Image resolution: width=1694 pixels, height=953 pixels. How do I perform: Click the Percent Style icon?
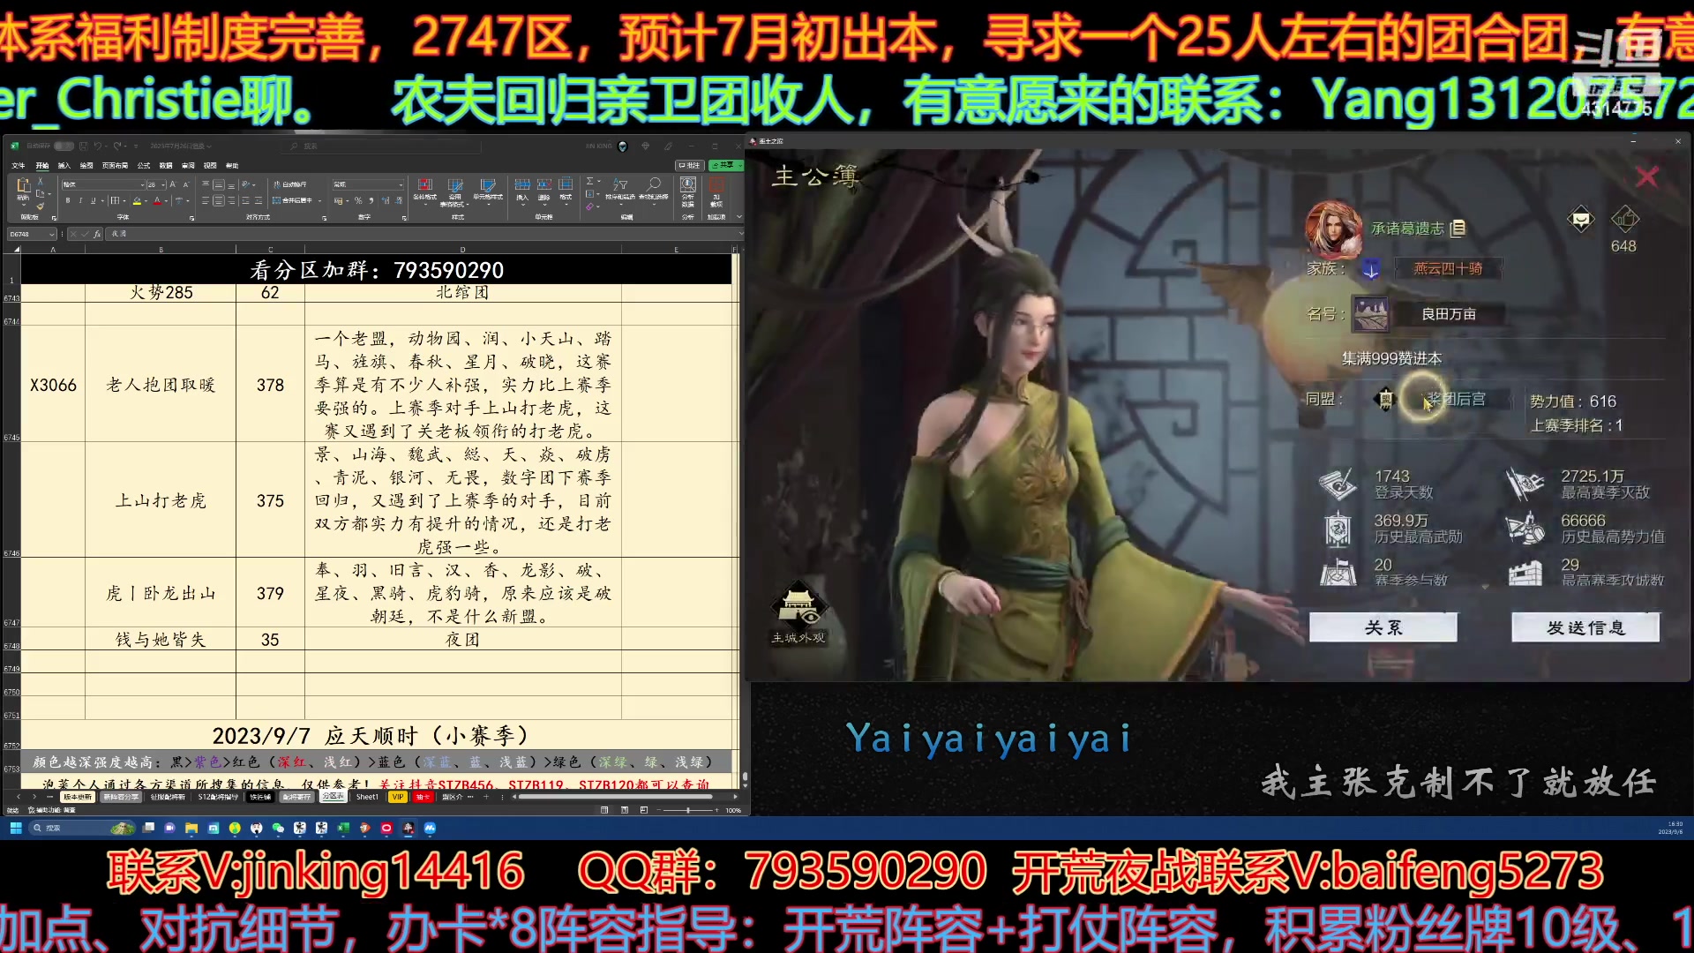pyautogui.click(x=358, y=200)
